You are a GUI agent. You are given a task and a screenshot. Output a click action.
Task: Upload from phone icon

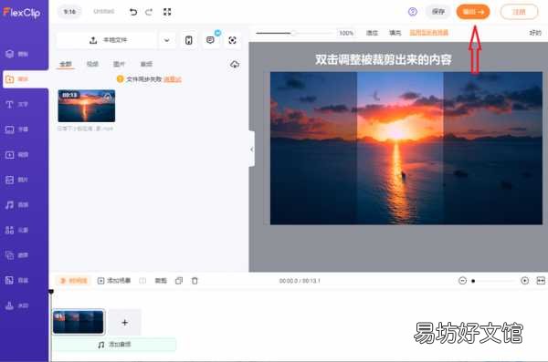[x=189, y=40]
